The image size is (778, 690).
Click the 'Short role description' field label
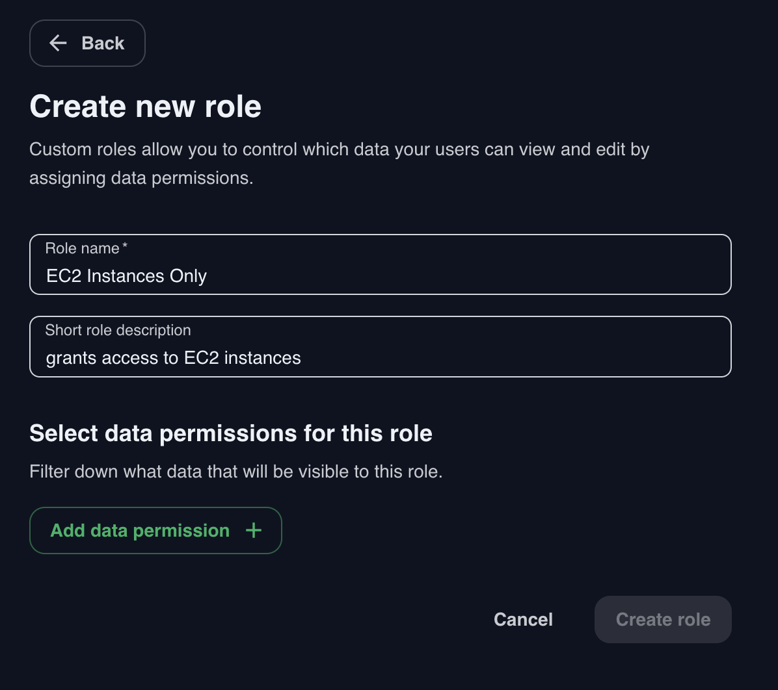pos(118,330)
